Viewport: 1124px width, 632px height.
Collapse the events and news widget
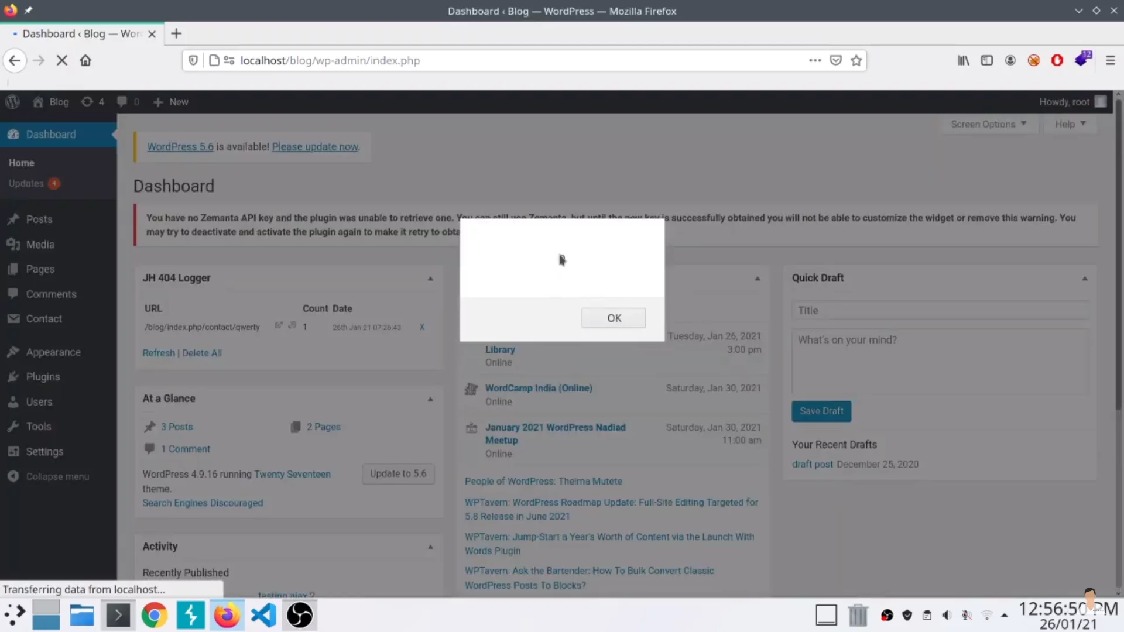tap(758, 279)
